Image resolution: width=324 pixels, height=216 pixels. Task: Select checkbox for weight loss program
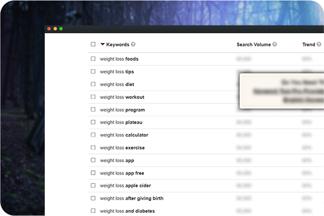pos(93,109)
